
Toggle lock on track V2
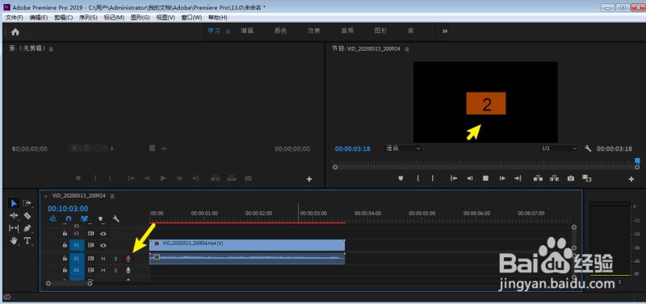click(x=65, y=233)
